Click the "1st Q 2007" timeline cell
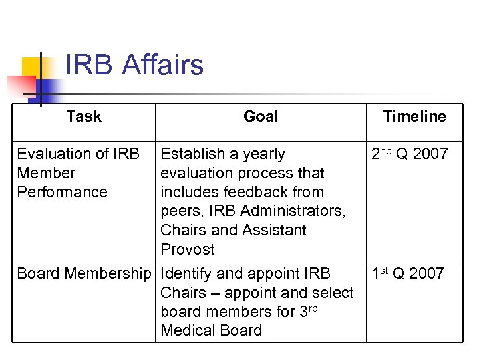 (x=407, y=273)
